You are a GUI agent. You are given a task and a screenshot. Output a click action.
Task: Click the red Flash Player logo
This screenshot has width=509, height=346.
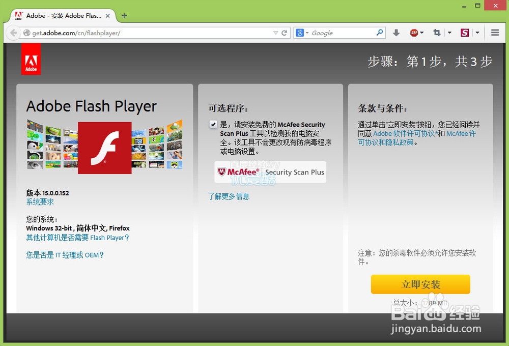coord(104,148)
